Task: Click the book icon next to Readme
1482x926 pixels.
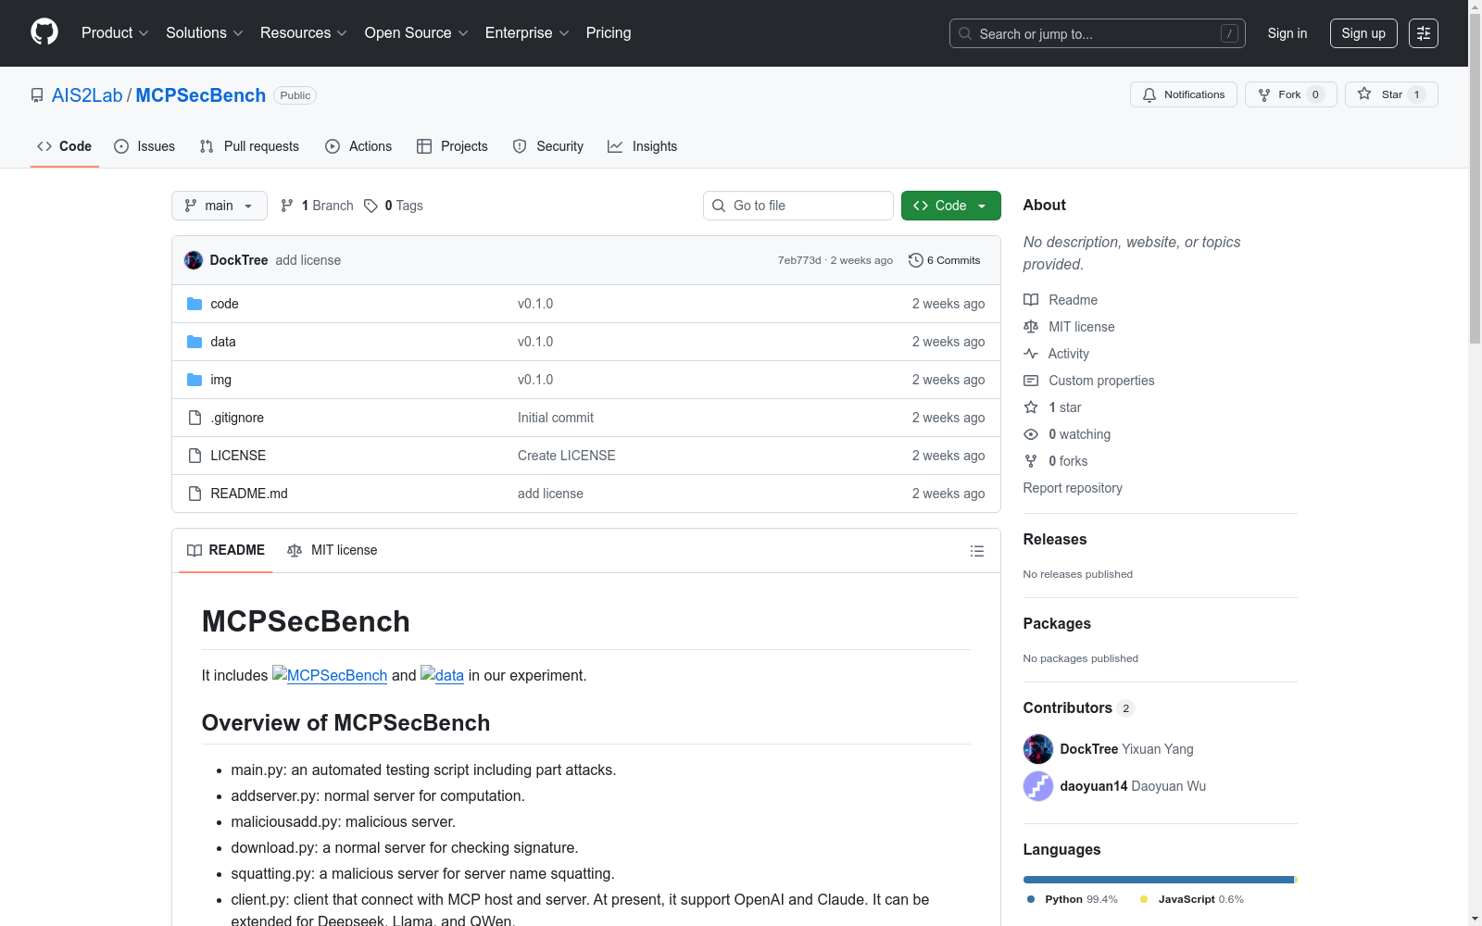Action: pyautogui.click(x=1031, y=300)
